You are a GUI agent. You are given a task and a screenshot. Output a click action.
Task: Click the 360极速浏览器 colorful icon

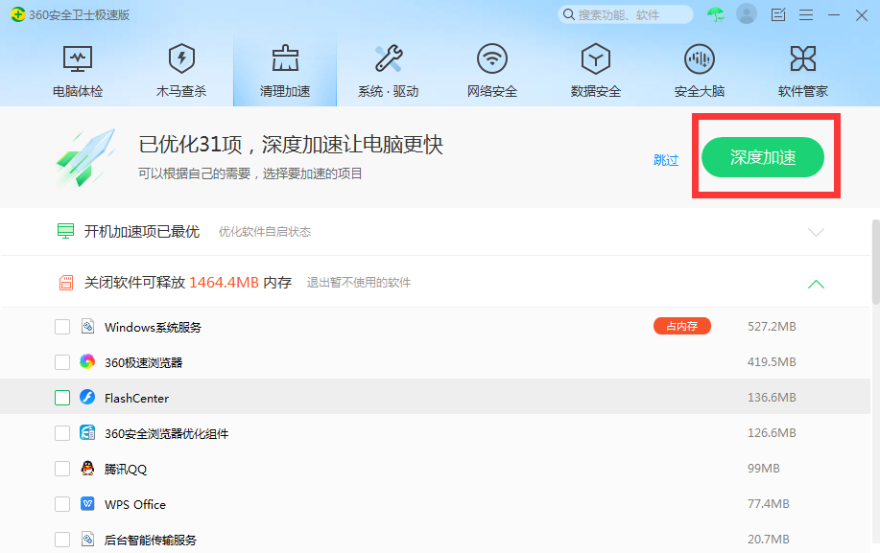point(87,362)
